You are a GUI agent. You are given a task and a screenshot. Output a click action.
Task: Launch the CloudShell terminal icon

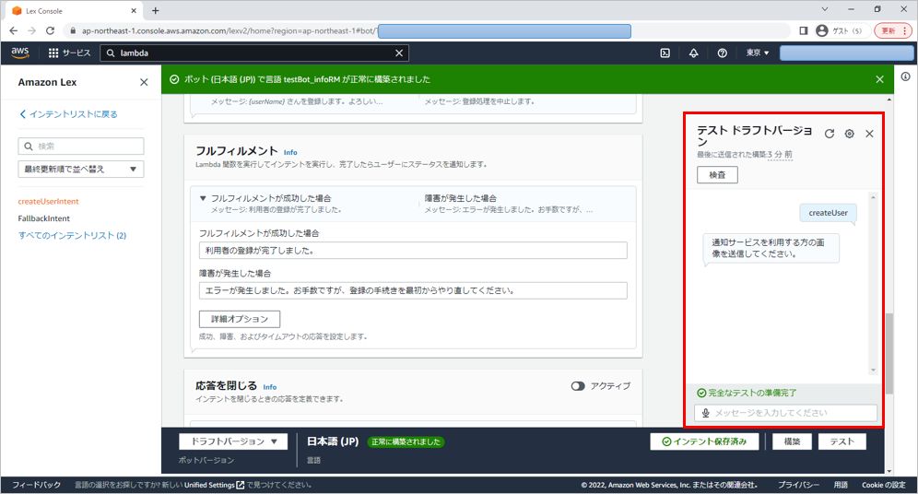(x=665, y=53)
